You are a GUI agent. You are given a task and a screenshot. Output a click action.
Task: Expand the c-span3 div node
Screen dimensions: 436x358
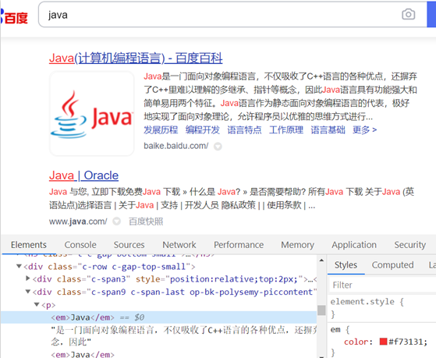tap(28, 278)
